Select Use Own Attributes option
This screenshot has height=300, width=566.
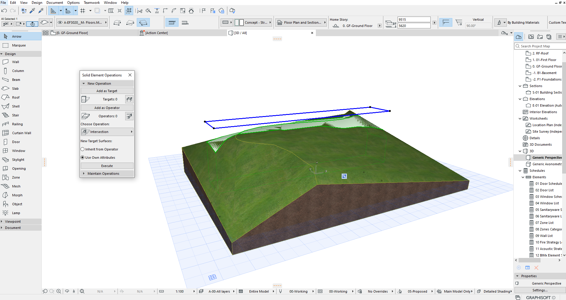point(83,158)
